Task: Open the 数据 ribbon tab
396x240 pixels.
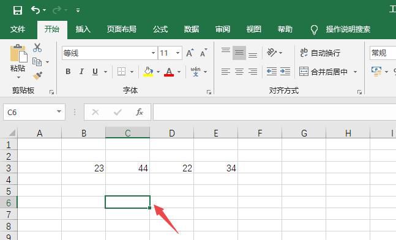Action: coord(192,29)
